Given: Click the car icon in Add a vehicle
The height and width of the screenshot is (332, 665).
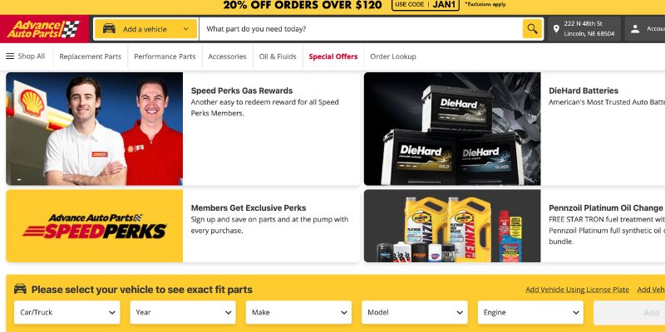Looking at the screenshot, I should tap(109, 29).
